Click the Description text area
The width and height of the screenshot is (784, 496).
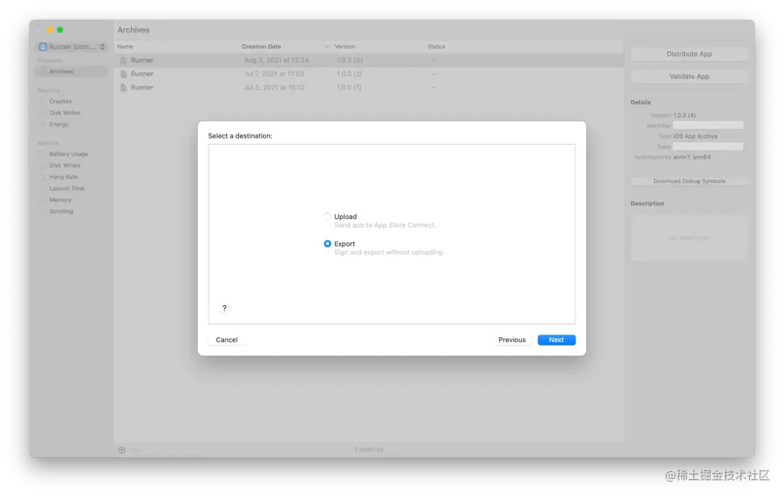tap(689, 239)
